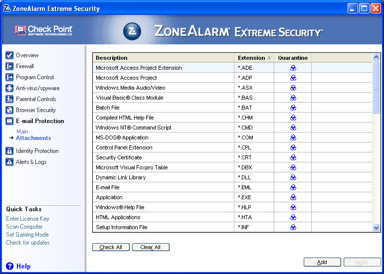Select the Browser Security globe icon
Image resolution: width=384 pixels, height=274 pixels.
coord(9,110)
